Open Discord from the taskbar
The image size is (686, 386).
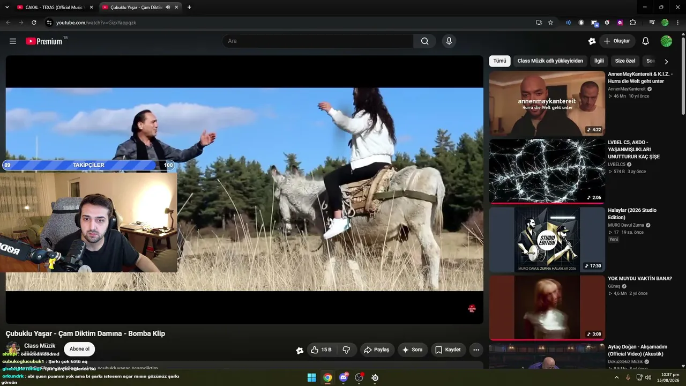coord(344,377)
